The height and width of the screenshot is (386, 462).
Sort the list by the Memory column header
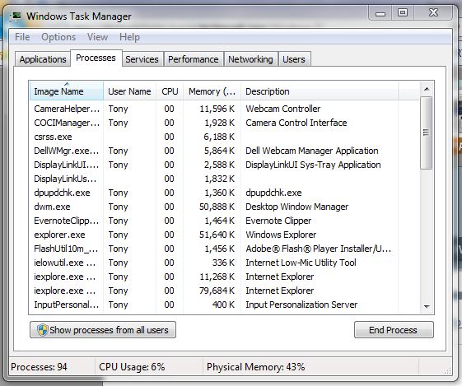tap(212, 91)
